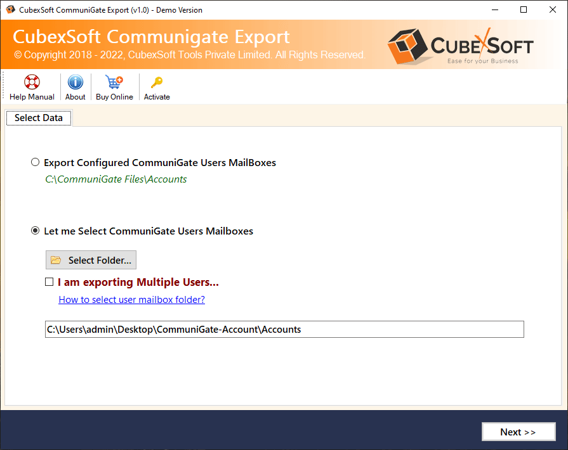
Task: Click the Select Folder button
Action: [91, 260]
